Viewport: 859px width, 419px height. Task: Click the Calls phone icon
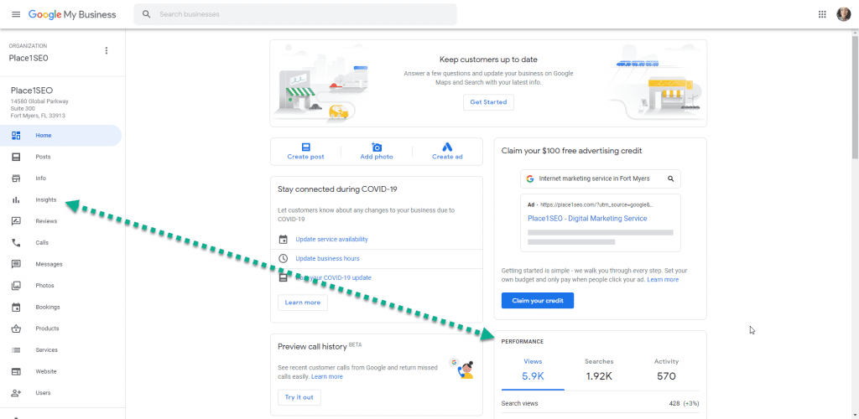[16, 242]
